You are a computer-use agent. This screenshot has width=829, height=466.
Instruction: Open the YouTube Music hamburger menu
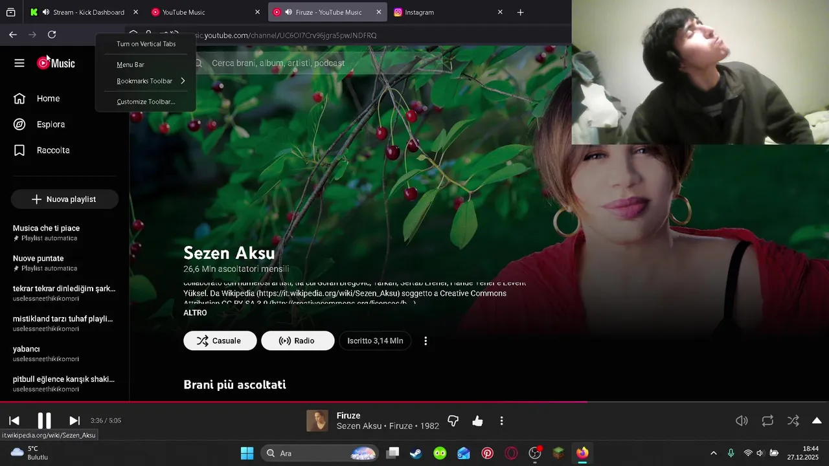tap(19, 63)
